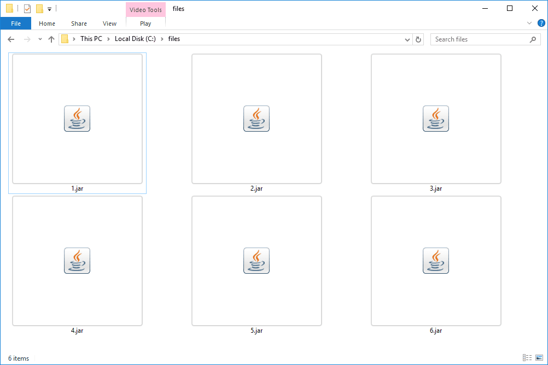Expand the chevron after Local Disk (C:)
This screenshot has width=548, height=365.
point(162,39)
